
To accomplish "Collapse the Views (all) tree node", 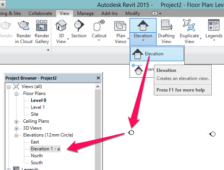I will tap(9, 87).
